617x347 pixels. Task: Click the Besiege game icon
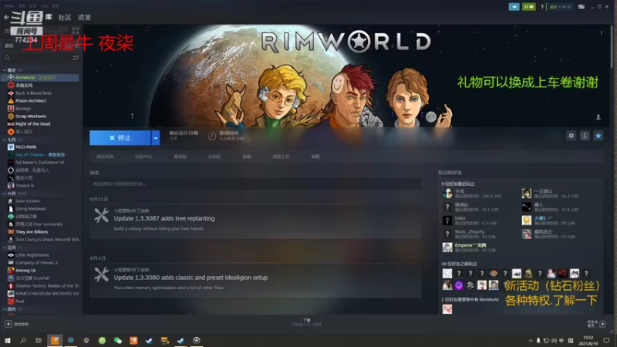click(x=11, y=108)
